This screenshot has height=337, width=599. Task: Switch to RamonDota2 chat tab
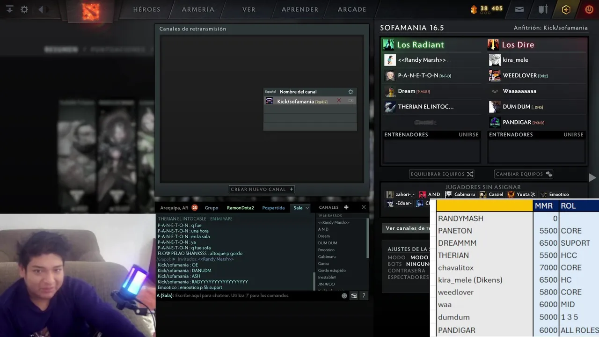coord(241,208)
